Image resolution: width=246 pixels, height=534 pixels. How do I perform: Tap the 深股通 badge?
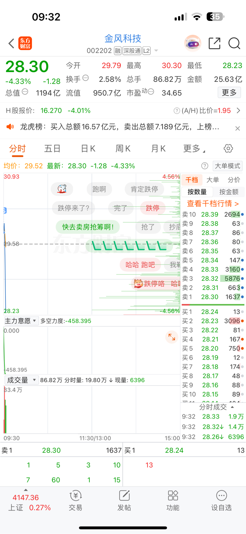[132, 51]
